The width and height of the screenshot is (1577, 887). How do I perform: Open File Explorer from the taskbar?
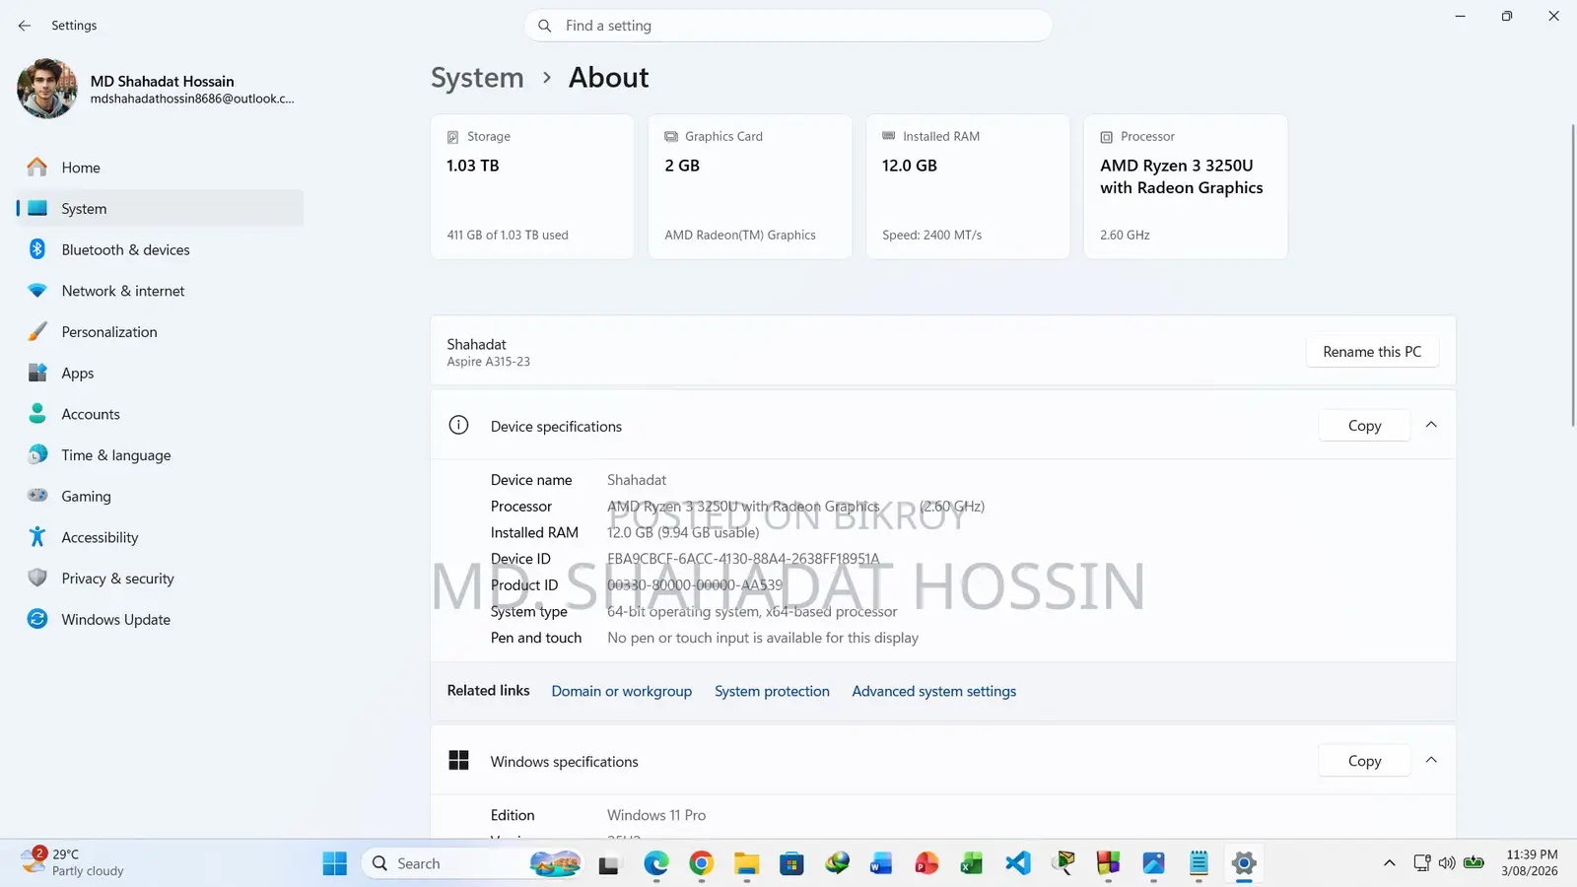746,864
